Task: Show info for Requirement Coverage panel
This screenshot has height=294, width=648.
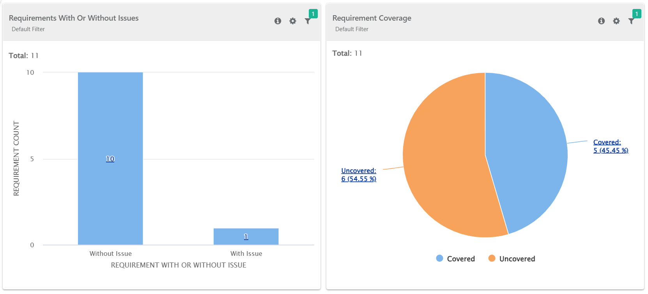Action: coord(601,21)
